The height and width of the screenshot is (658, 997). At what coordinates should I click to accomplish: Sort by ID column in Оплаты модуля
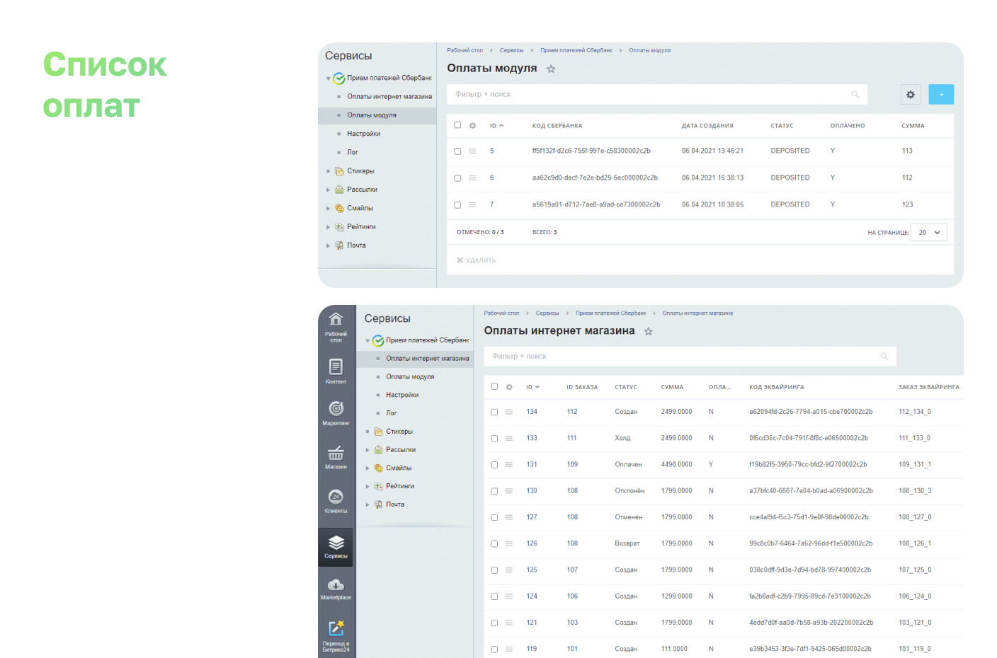pos(496,125)
